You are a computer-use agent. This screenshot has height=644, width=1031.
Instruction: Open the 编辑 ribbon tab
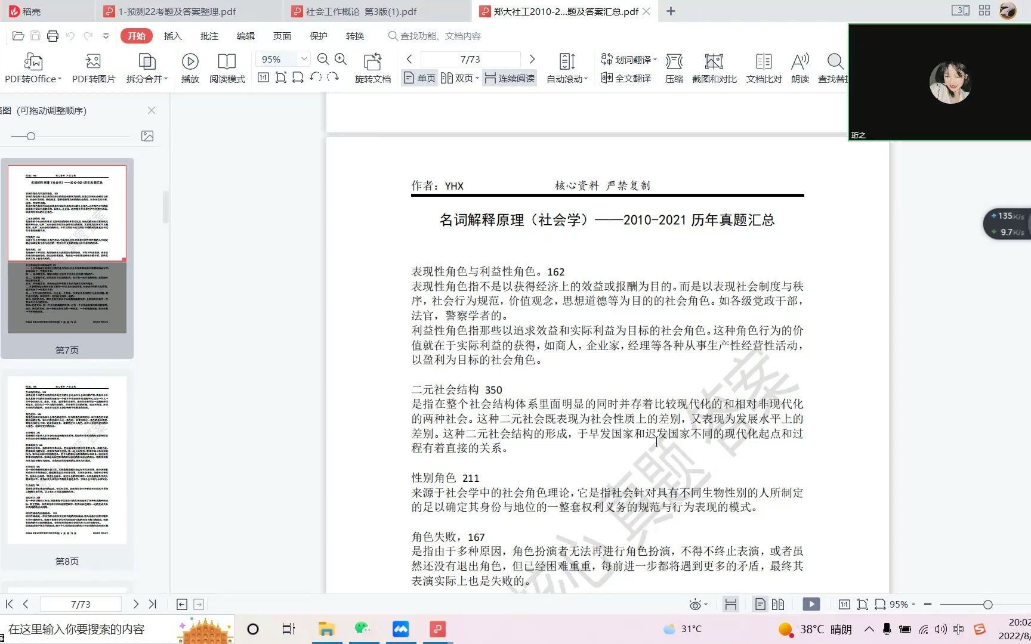245,36
